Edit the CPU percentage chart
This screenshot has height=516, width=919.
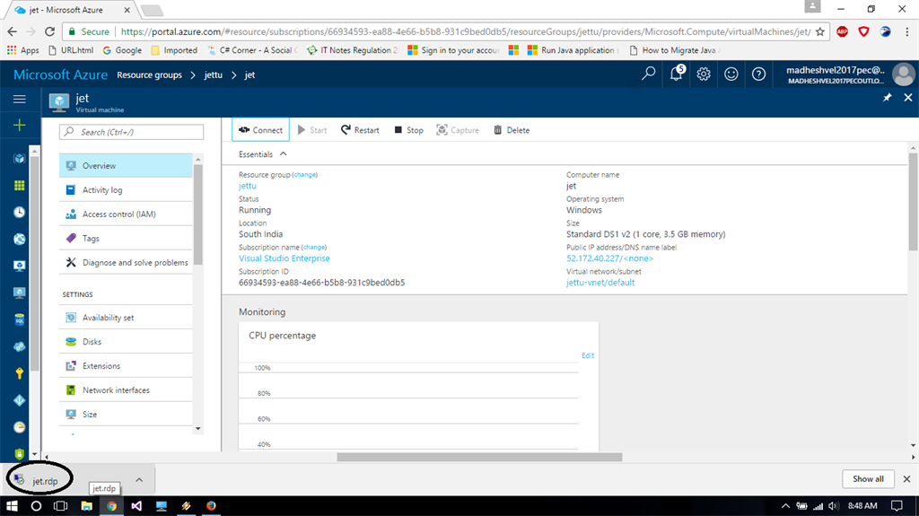click(587, 355)
